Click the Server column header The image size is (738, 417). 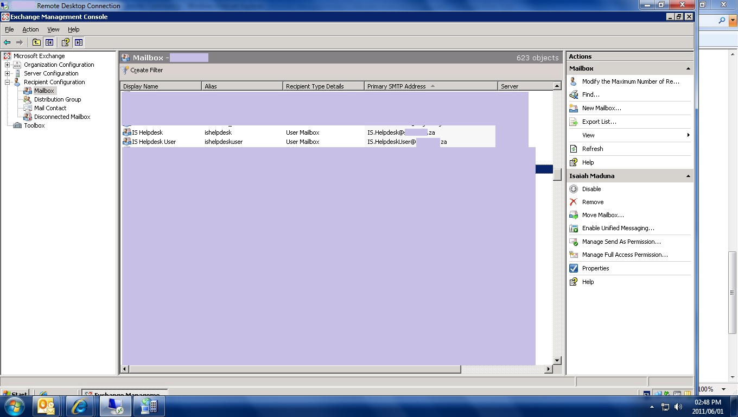[525, 86]
